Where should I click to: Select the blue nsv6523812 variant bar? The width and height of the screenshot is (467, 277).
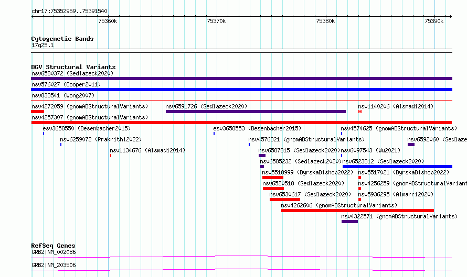[x=397, y=167]
